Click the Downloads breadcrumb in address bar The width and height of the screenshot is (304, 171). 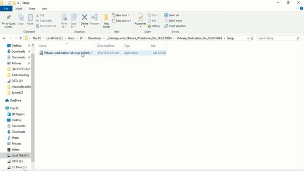[95, 38]
